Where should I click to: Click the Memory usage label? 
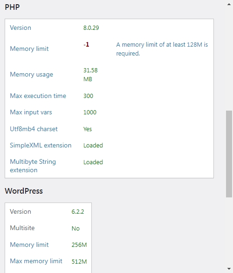31,75
